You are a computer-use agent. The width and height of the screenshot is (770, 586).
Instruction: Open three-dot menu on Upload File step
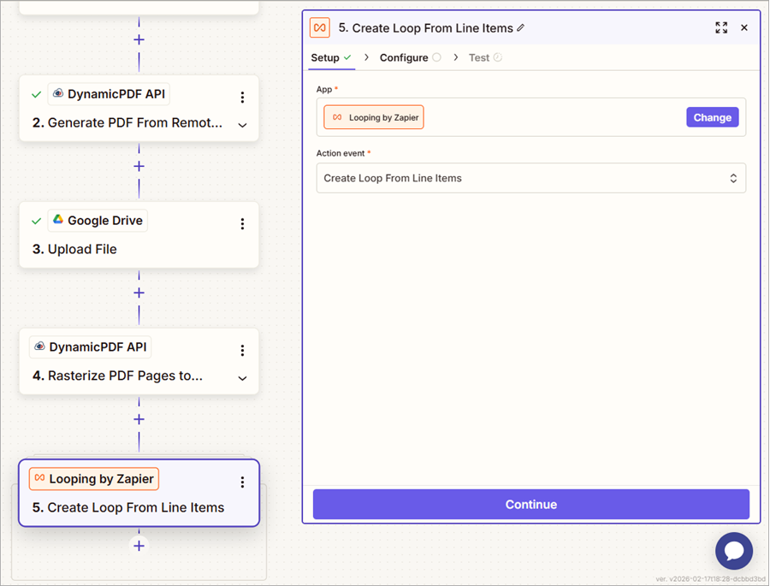(242, 224)
